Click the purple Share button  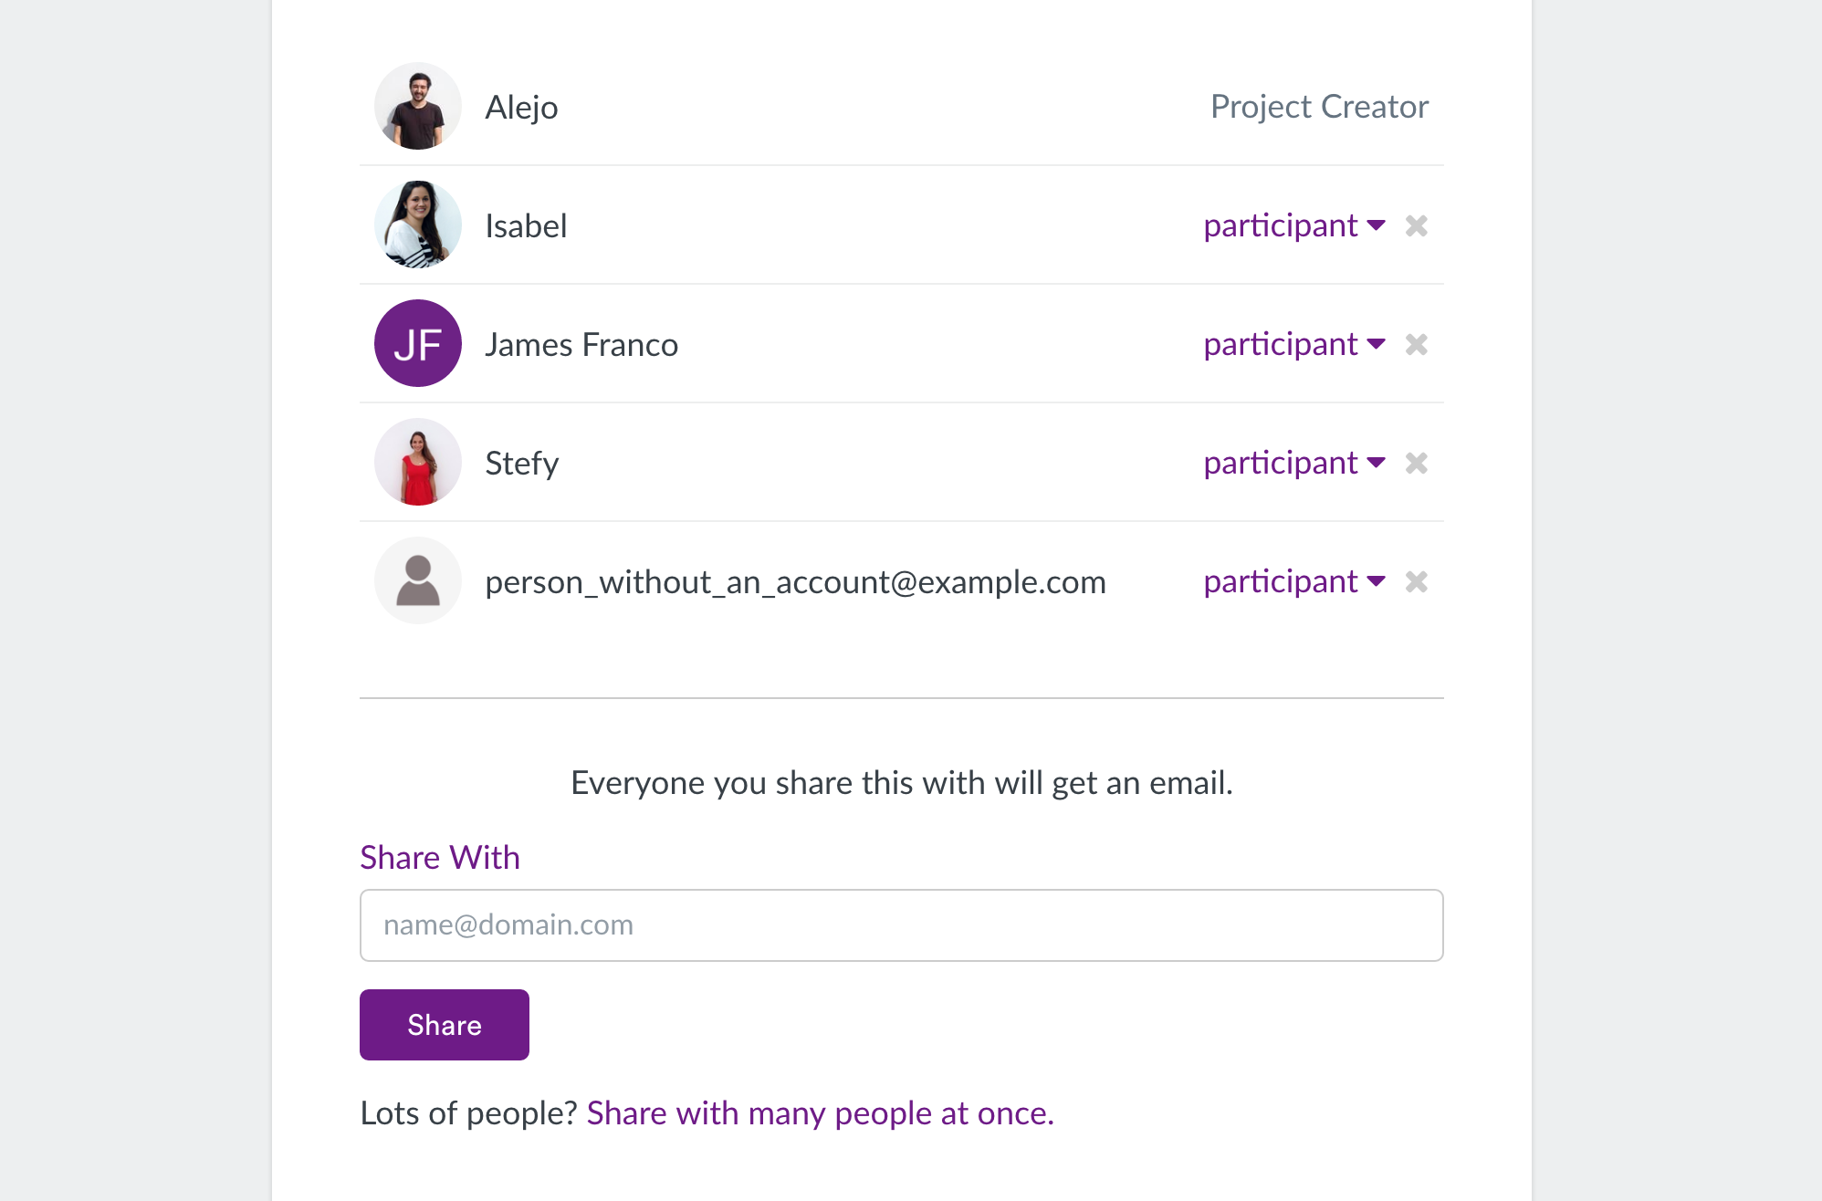tap(445, 1025)
